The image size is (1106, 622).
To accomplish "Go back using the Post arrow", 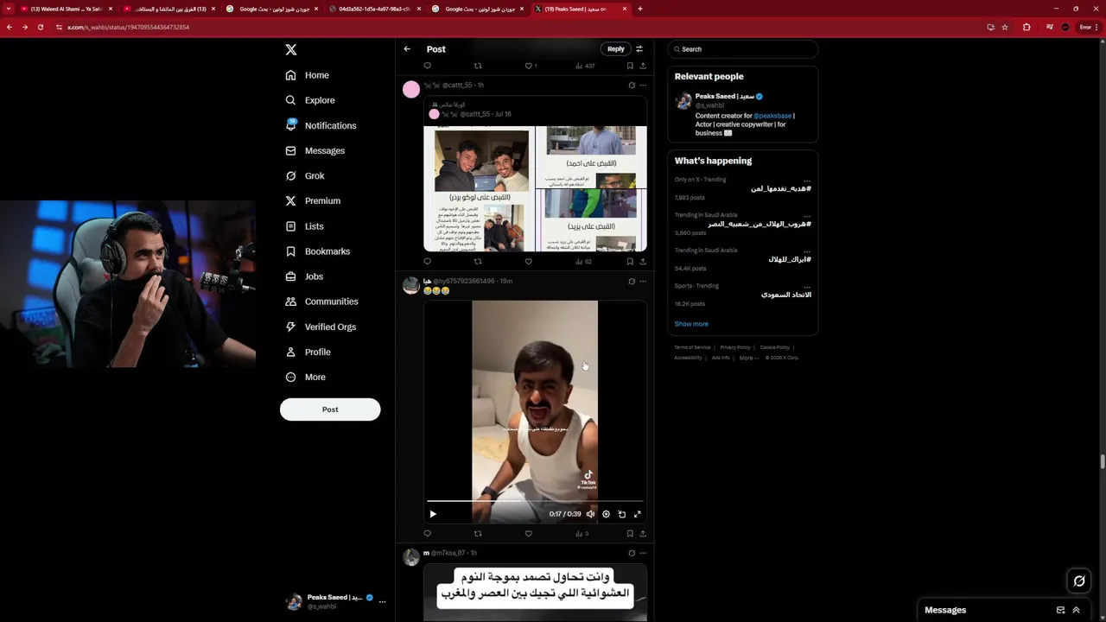I will (x=407, y=49).
